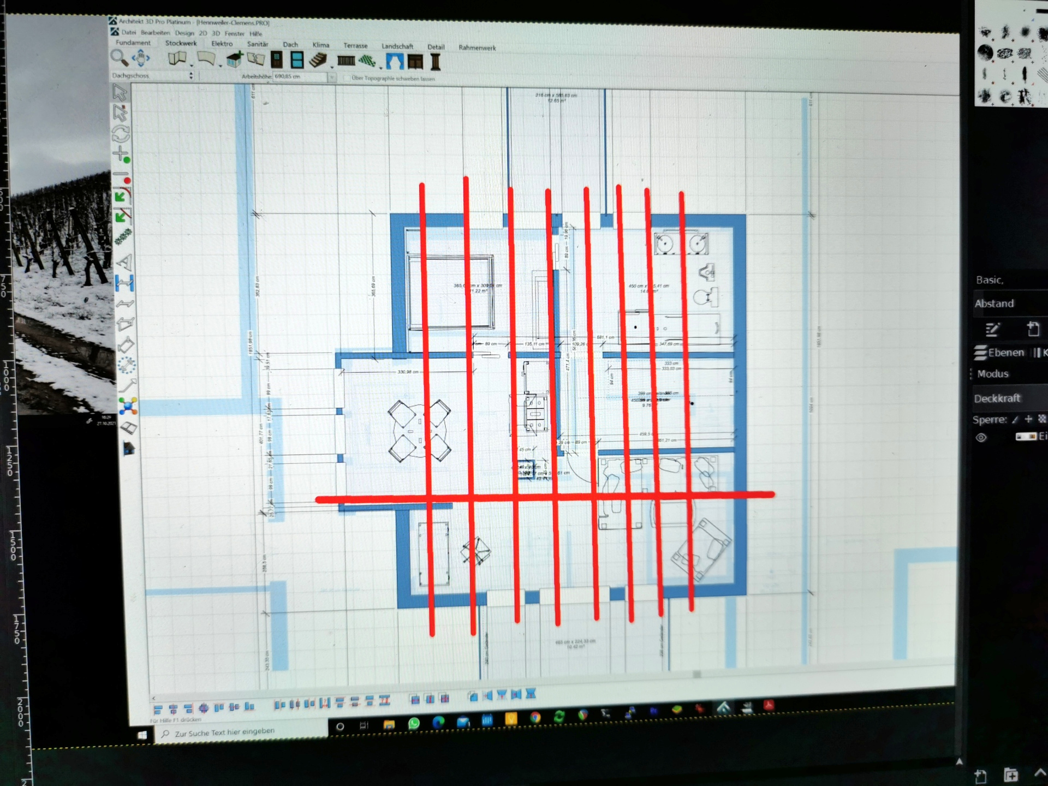This screenshot has height=786, width=1048.
Task: Select the text annotation tool
Action: [124, 263]
